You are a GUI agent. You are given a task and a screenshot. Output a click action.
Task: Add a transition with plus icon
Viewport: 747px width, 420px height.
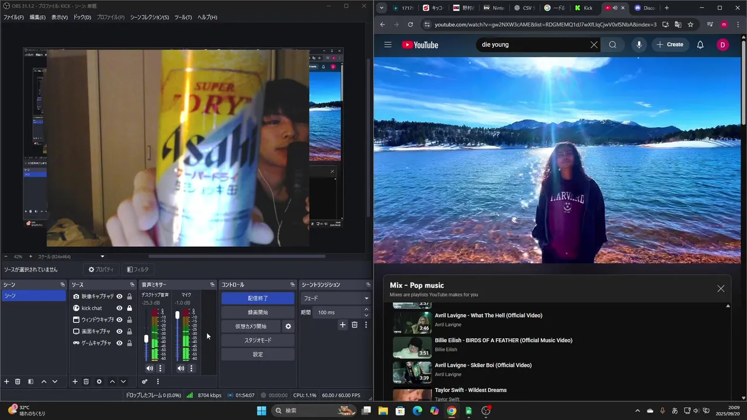coord(343,325)
